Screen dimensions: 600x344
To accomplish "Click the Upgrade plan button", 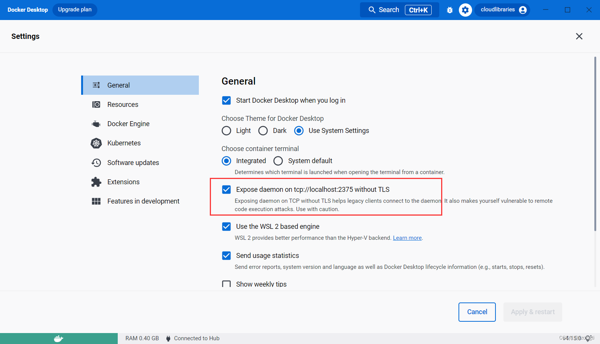I will (x=75, y=10).
